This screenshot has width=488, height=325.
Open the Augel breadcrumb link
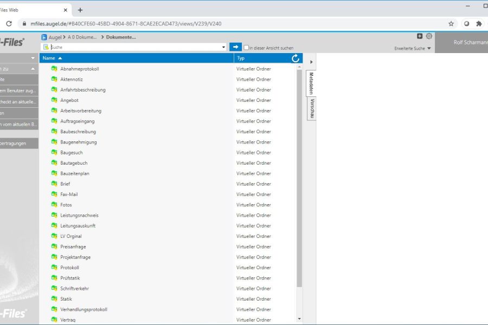(55, 37)
